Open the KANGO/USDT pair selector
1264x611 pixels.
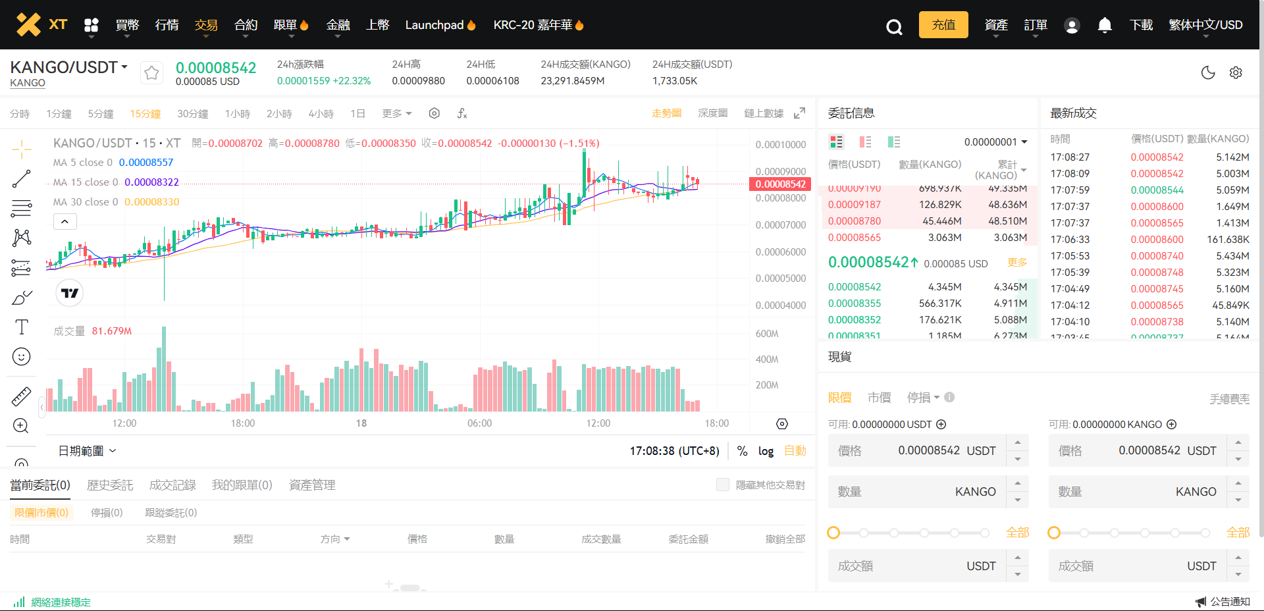pyautogui.click(x=69, y=67)
